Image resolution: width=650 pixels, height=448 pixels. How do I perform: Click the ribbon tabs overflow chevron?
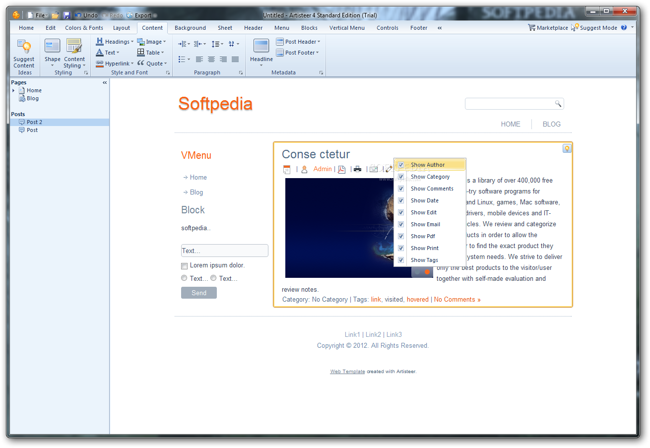(x=440, y=28)
